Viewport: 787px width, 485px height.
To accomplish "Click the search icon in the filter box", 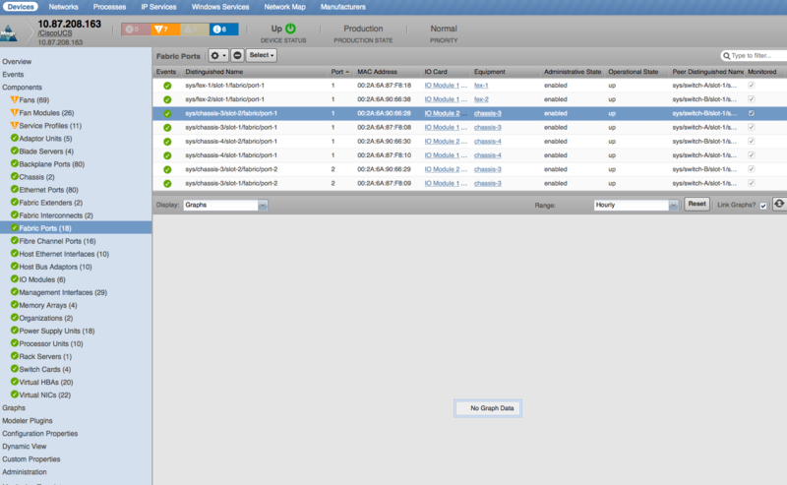I will pyautogui.click(x=726, y=56).
